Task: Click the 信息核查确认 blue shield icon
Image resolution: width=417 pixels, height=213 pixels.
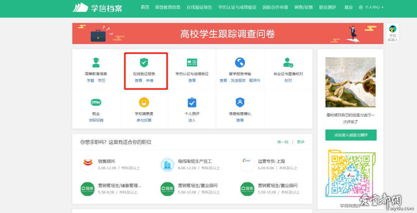Action: tap(240, 102)
